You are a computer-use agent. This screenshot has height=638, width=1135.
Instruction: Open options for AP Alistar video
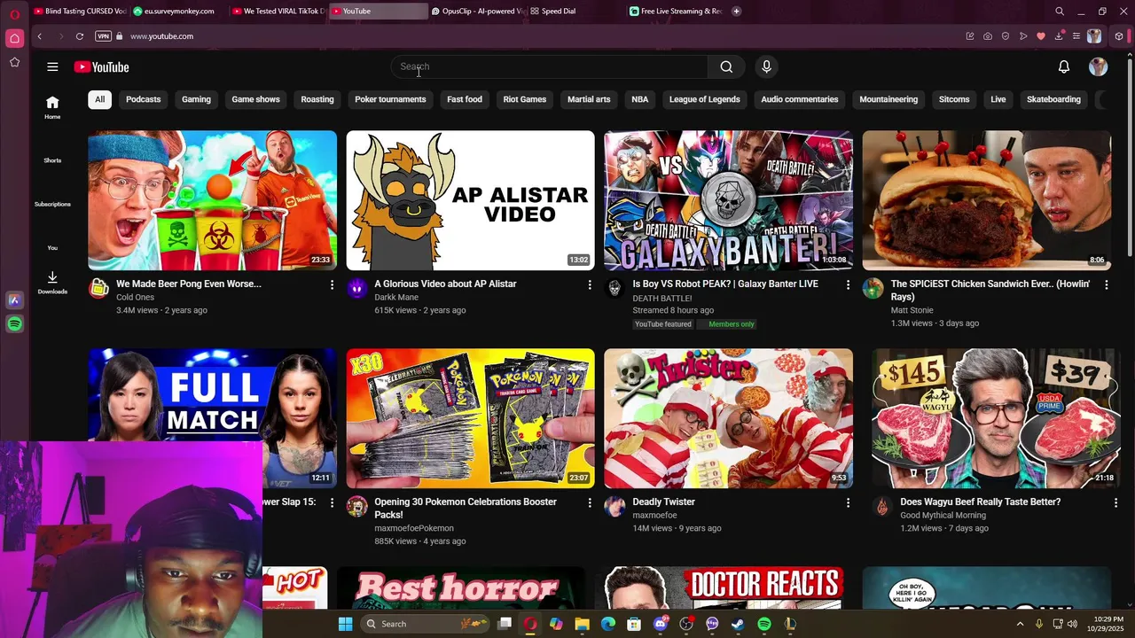pos(590,284)
